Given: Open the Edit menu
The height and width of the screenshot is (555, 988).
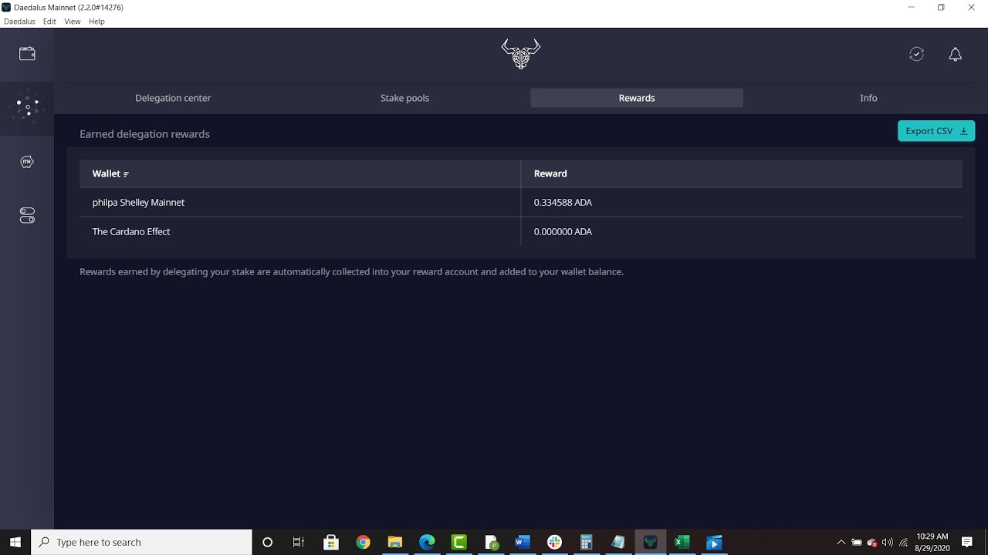Looking at the screenshot, I should 49,22.
